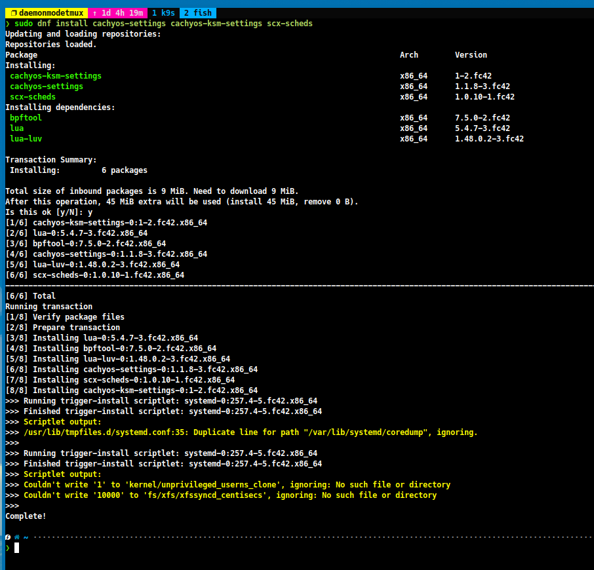
Task: Click the 'Version' column header
Action: (471, 55)
